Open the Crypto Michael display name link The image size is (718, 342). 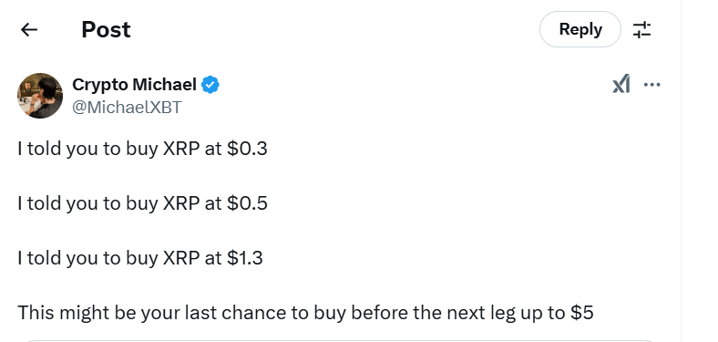134,85
